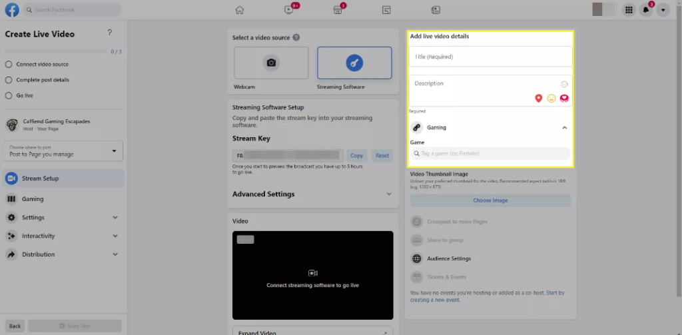The width and height of the screenshot is (682, 335).
Task: Click the Audience Settings label
Action: 449,258
